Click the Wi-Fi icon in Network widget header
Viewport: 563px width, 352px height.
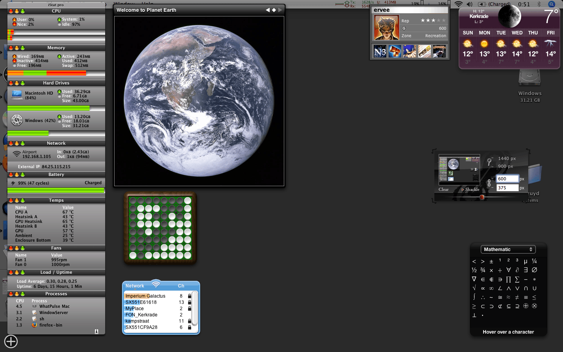point(156,284)
